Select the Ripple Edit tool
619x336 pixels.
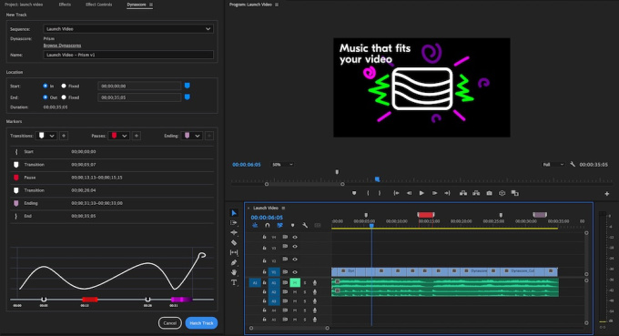click(234, 232)
